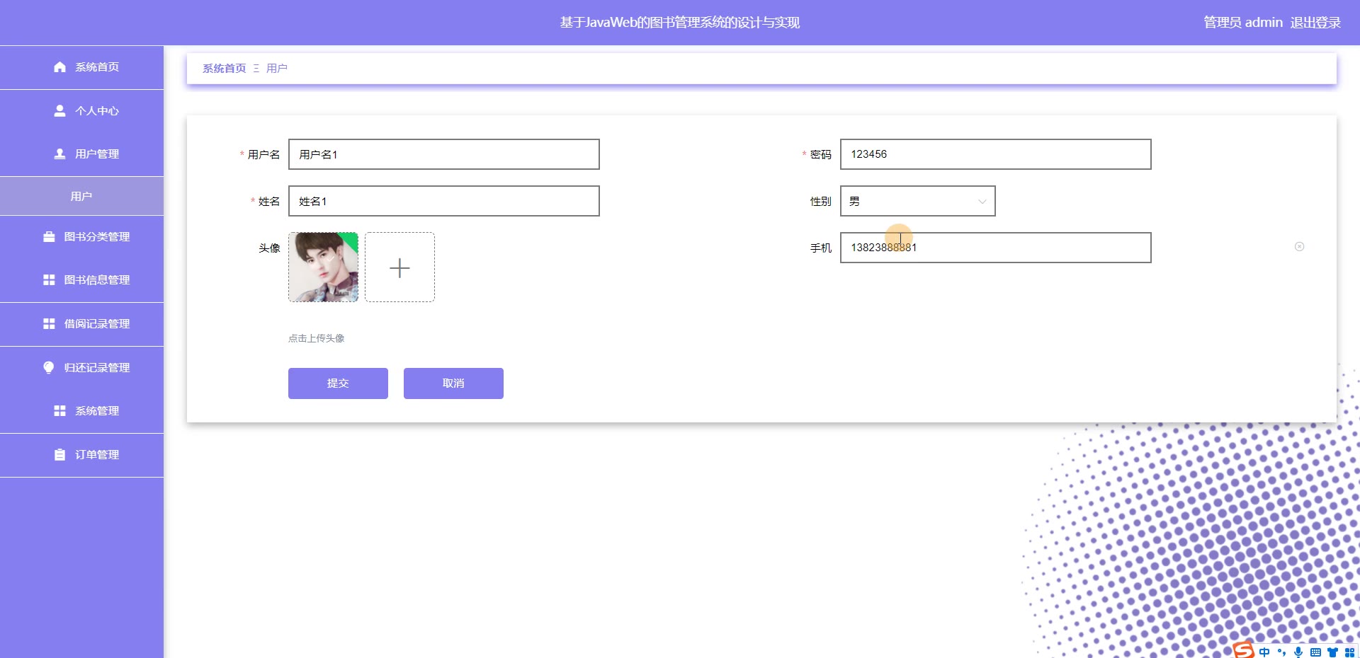Open 图书信息管理 via its grid icon
Image resolution: width=1360 pixels, height=658 pixels.
point(49,280)
